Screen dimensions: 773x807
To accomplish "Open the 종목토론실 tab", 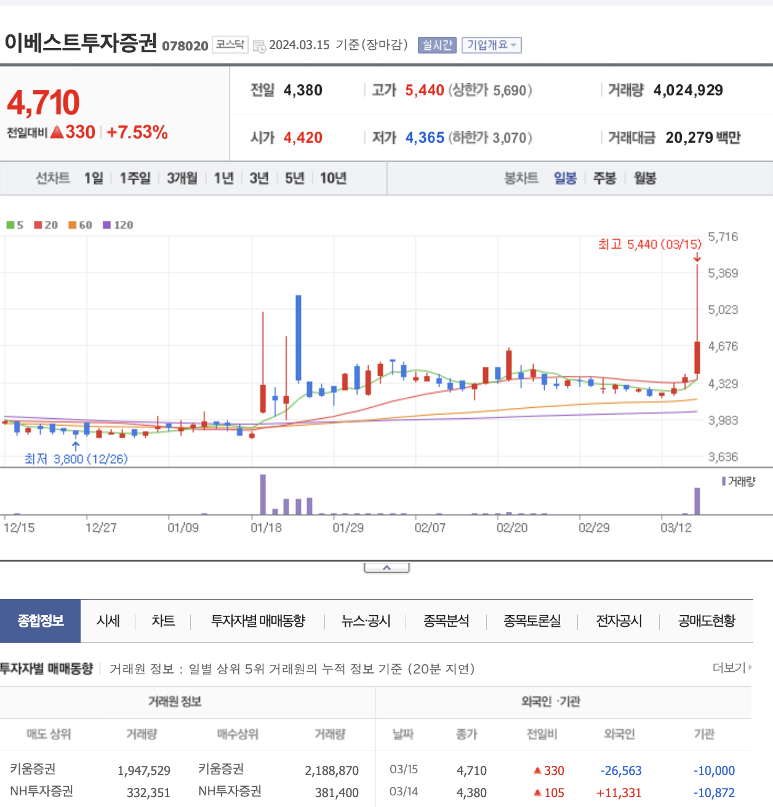I will [532, 621].
